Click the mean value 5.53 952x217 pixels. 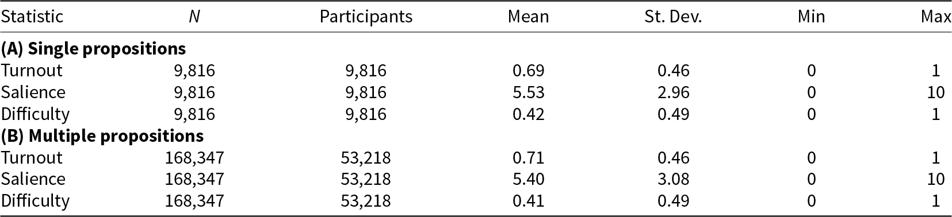click(528, 92)
